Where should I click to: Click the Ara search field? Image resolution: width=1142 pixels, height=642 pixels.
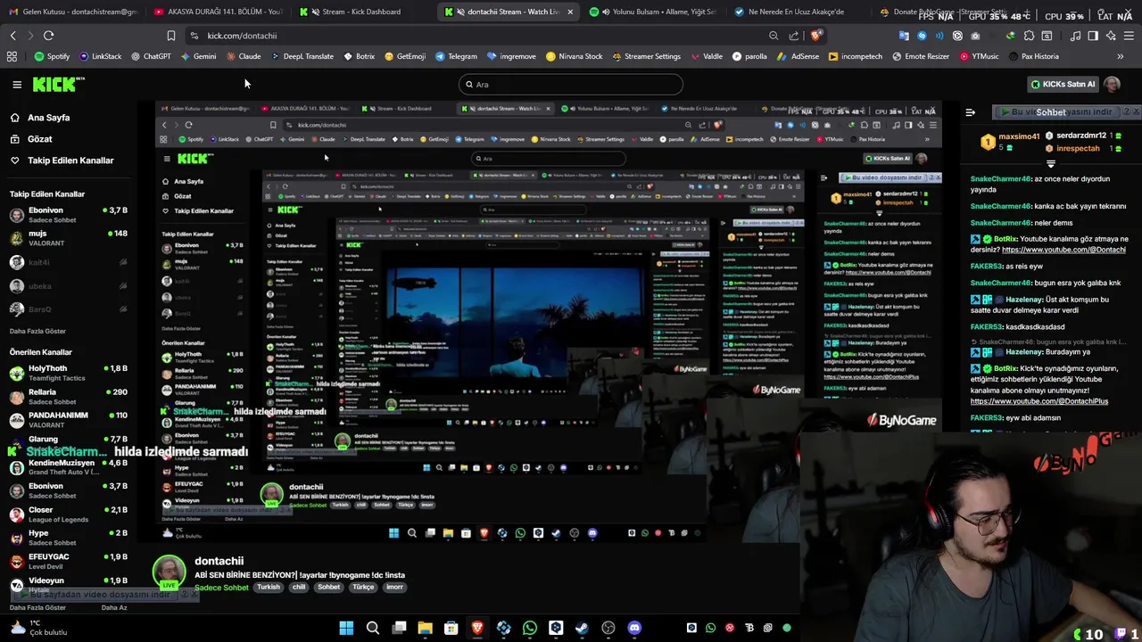(571, 85)
